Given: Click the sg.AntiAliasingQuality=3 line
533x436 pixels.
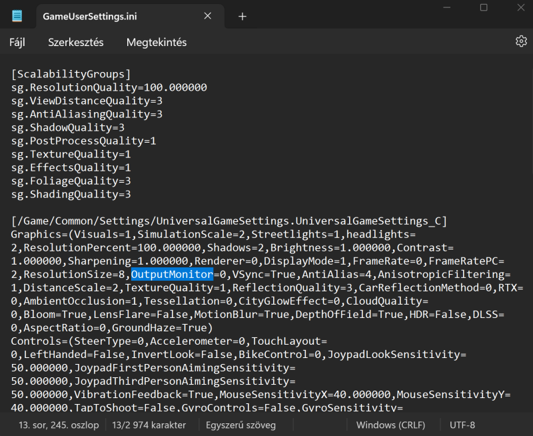Looking at the screenshot, I should coord(87,114).
